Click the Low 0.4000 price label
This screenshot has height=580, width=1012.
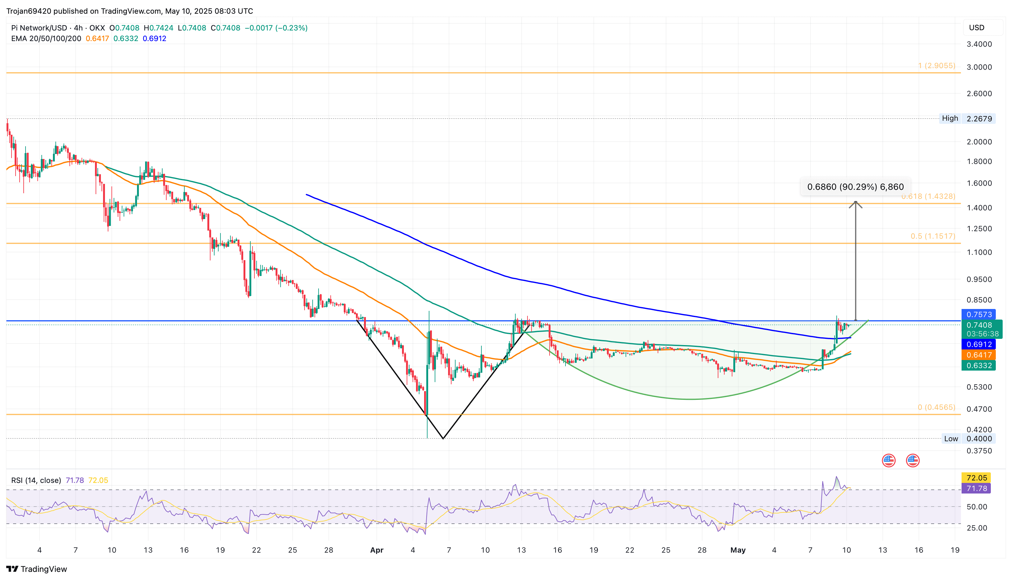pyautogui.click(x=951, y=439)
